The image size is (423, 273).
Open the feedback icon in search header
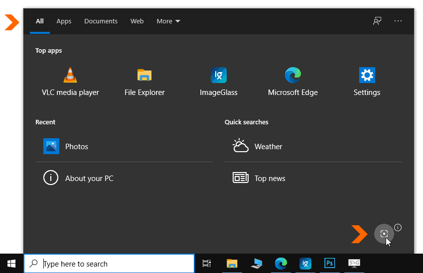tap(377, 21)
